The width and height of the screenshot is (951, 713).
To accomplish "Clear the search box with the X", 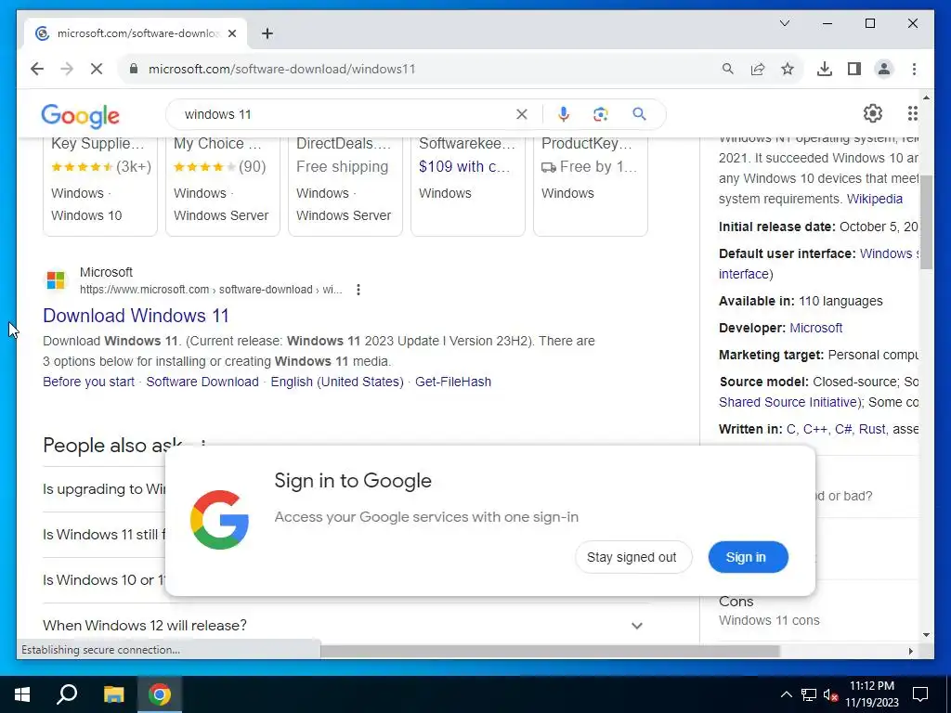I will [x=522, y=114].
